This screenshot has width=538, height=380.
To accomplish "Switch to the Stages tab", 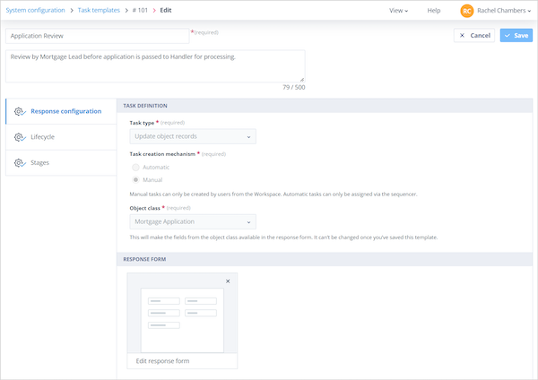I will pyautogui.click(x=61, y=163).
